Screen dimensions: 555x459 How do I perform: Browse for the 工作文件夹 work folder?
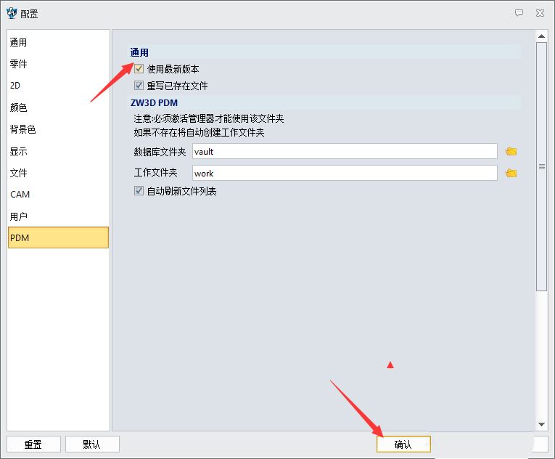tap(511, 174)
